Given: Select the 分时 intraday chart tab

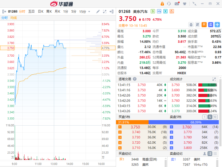Looking at the screenshot, I should point(22,12).
